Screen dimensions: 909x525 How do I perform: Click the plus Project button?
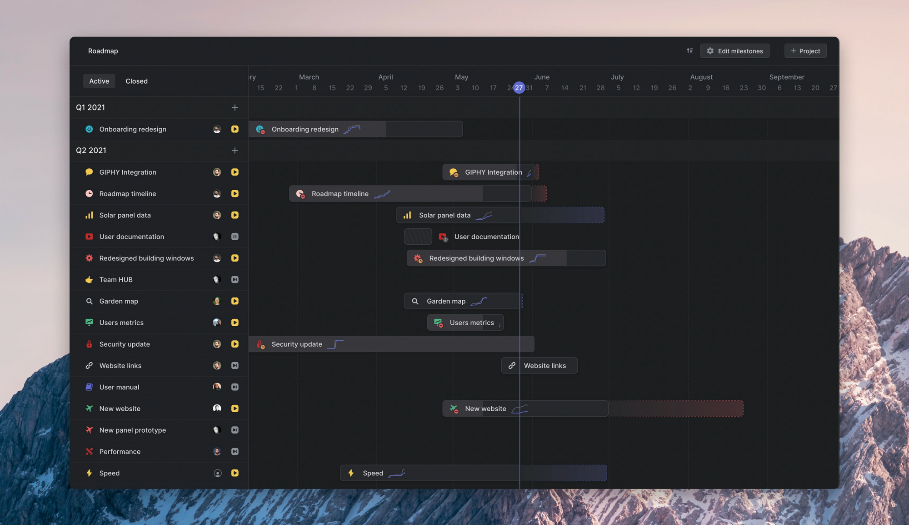coord(805,50)
